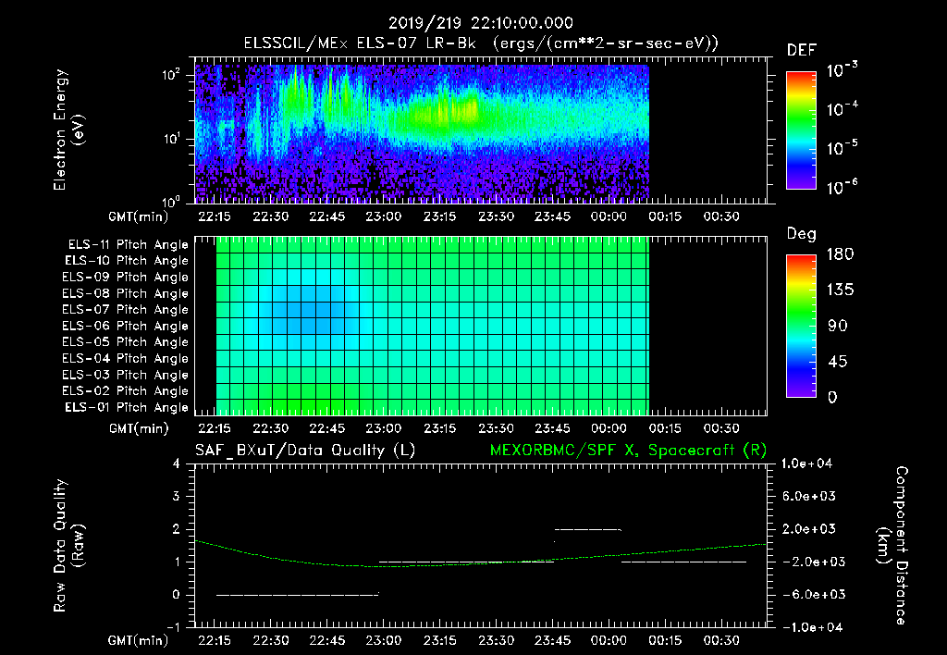Click the 10^-5 value on DEF scale
Viewport: 947px width, 655px height.
(x=842, y=147)
